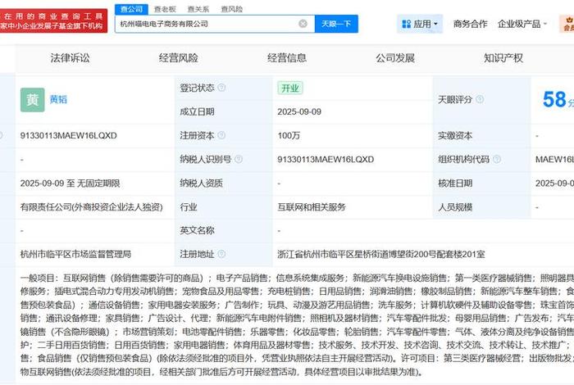Clear the search box with the X icon
Viewport: 574px width, 385px height.
click(303, 24)
